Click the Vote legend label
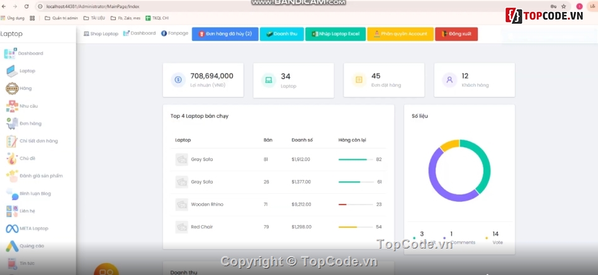598x275 pixels. 497,242
